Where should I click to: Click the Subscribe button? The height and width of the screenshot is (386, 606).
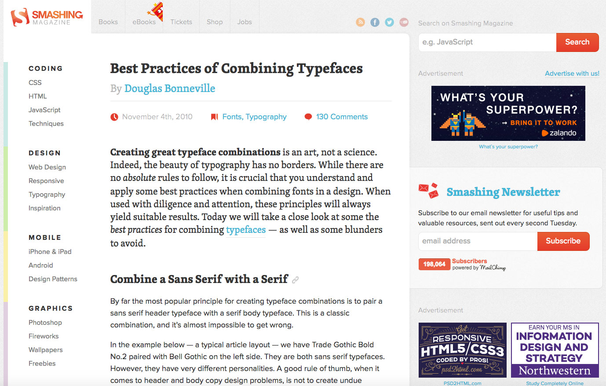tap(563, 241)
